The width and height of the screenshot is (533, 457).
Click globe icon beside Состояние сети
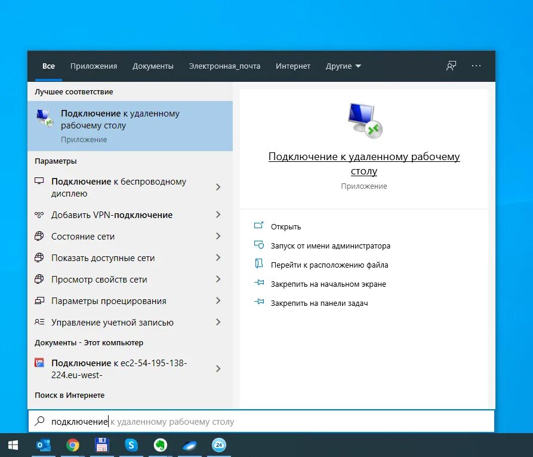point(39,236)
